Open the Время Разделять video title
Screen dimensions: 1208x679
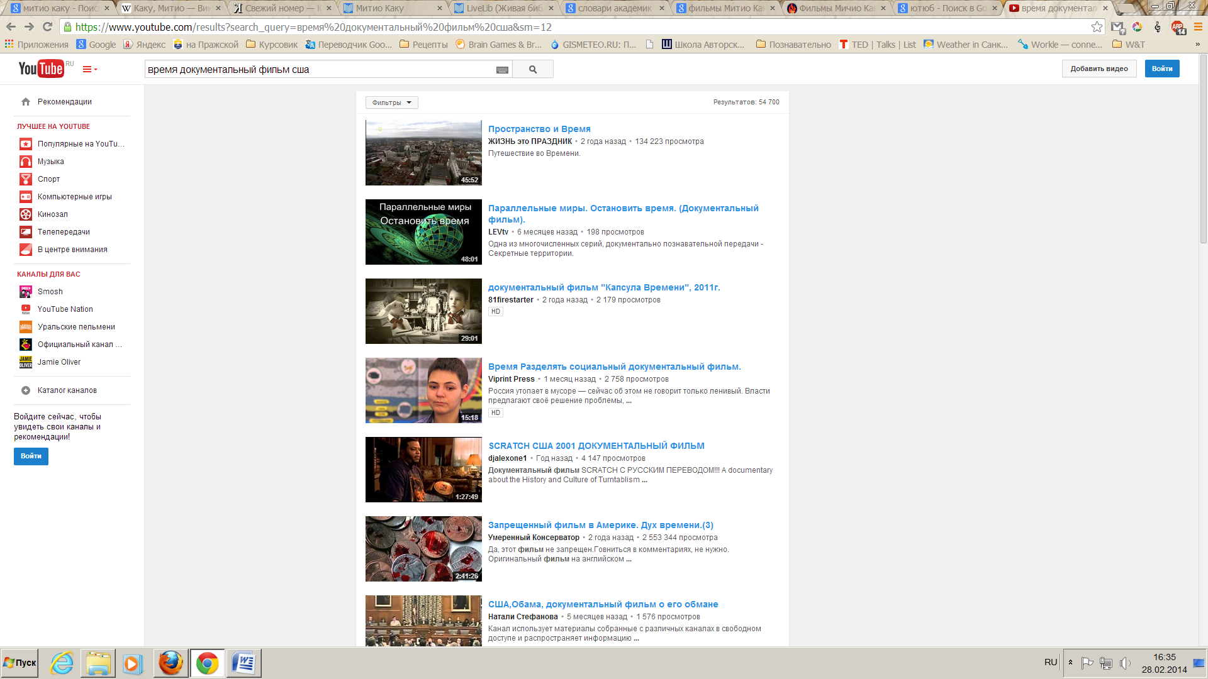coord(615,367)
